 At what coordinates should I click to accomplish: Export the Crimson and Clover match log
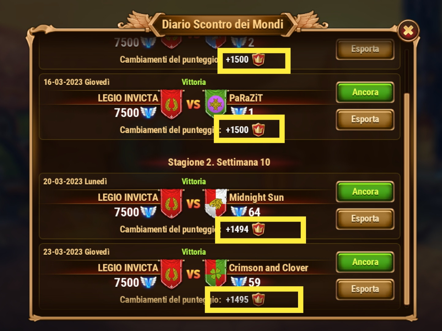pyautogui.click(x=365, y=289)
